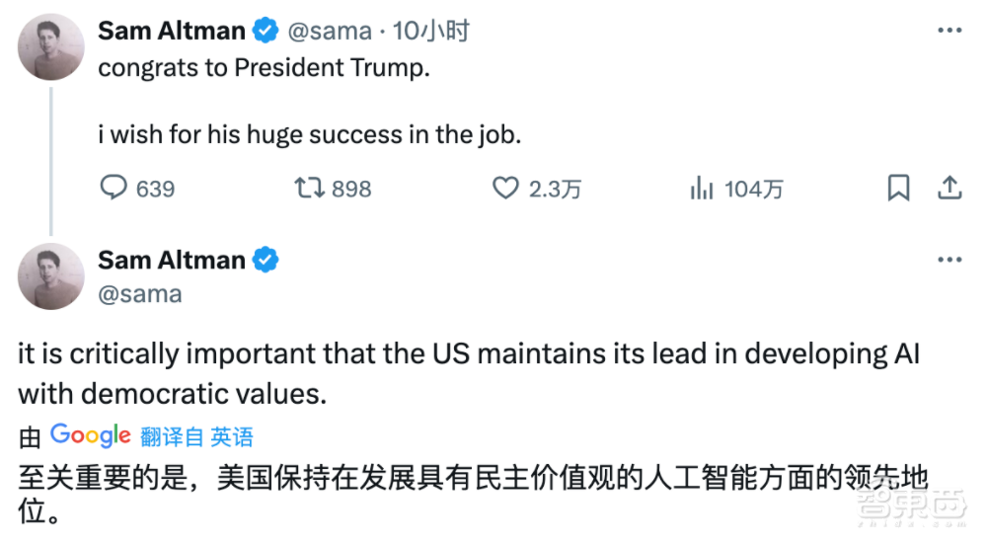Open more options on the second tweet
Image resolution: width=987 pixels, height=546 pixels.
click(x=949, y=260)
